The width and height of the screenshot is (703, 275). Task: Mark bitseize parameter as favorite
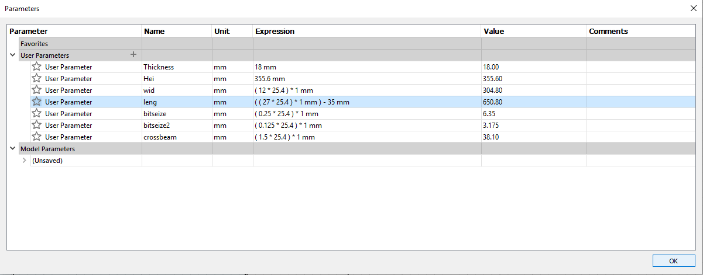point(36,113)
